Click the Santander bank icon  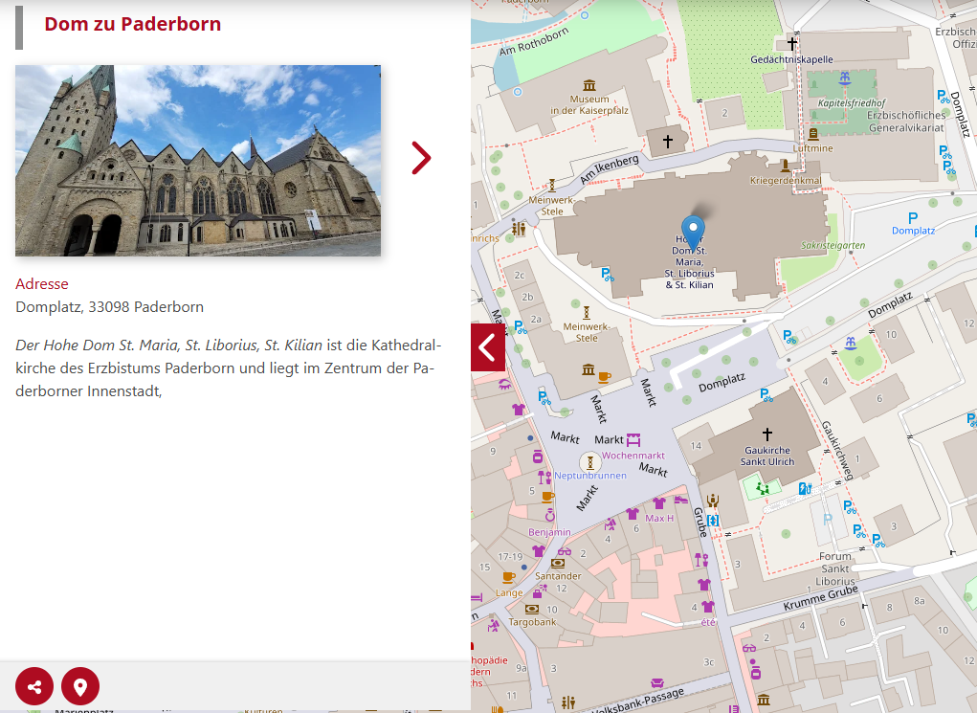pos(557,563)
